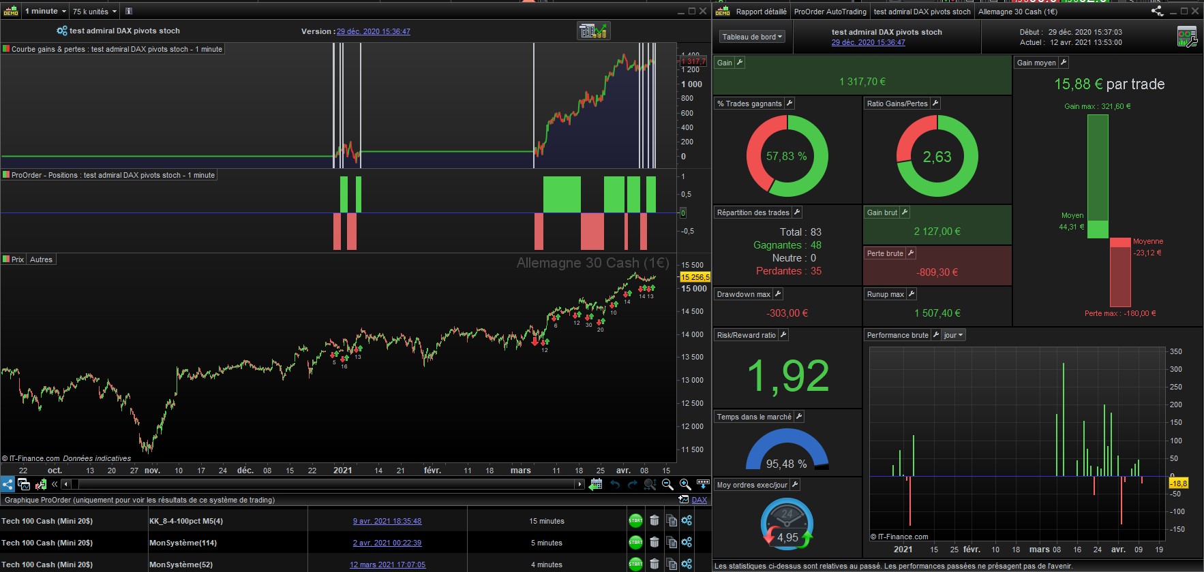Open the 75 k unités dropdown
1204x572 pixels.
(x=95, y=11)
